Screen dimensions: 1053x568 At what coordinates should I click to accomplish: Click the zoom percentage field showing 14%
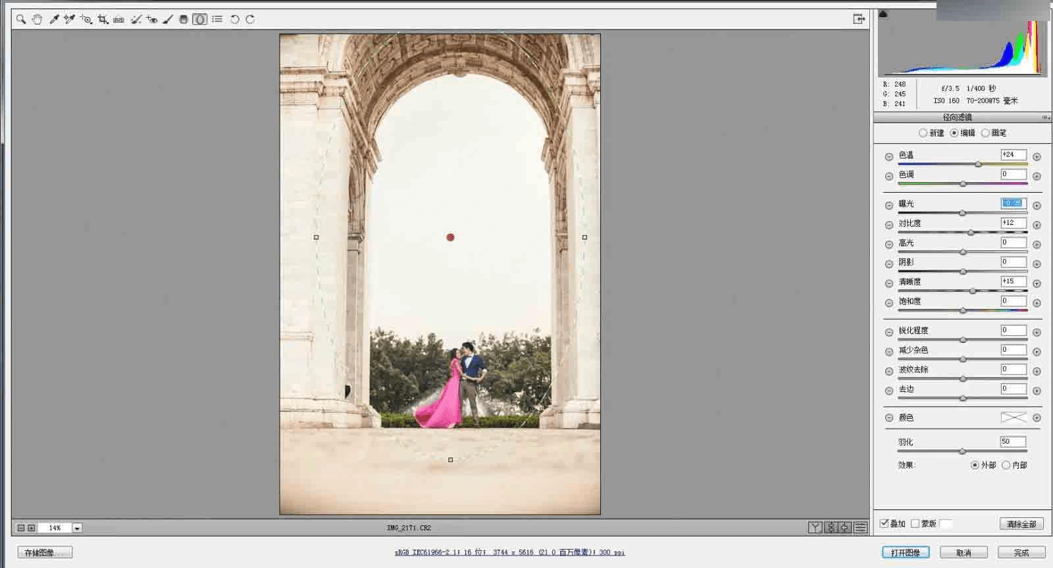[x=55, y=528]
